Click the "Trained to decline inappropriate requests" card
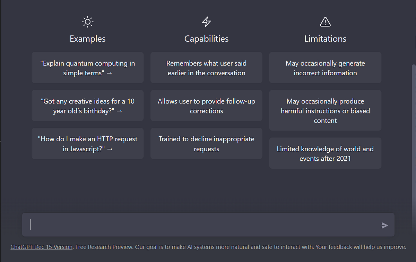The width and height of the screenshot is (416, 262). [x=206, y=144]
